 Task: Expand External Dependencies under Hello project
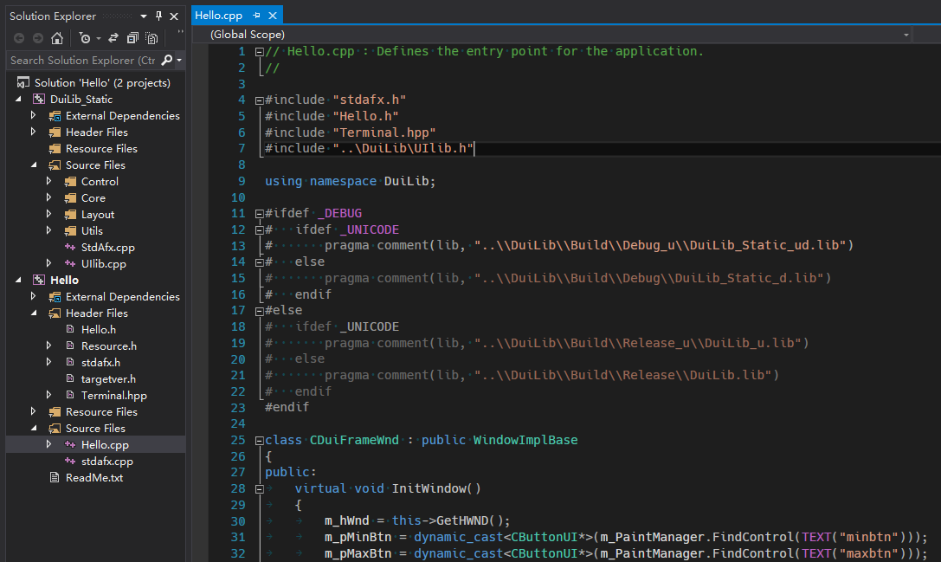[x=34, y=296]
